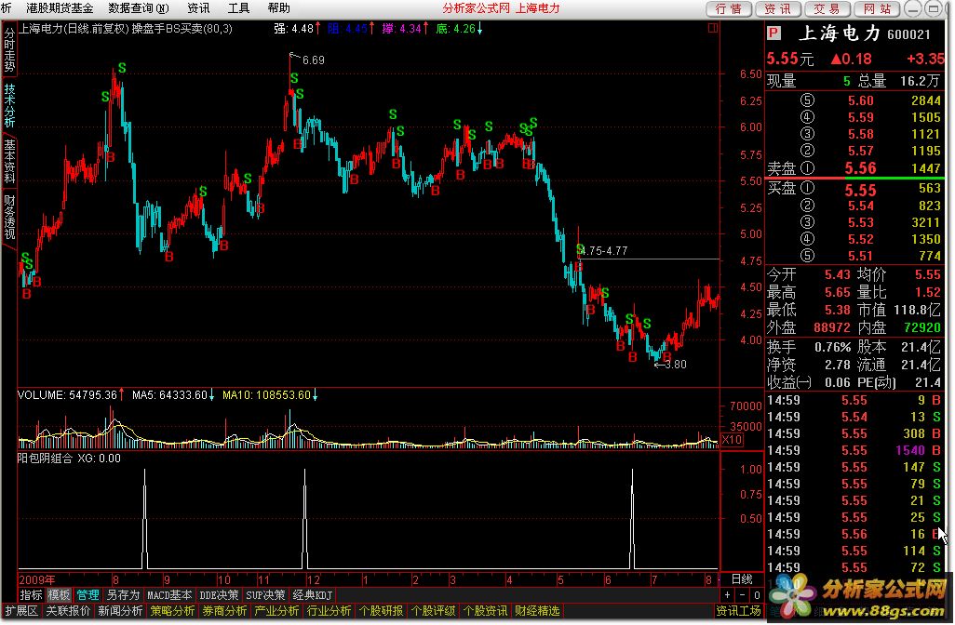The height and width of the screenshot is (625, 955).
Task: Click the 资讯 button at top right
Action: tap(778, 8)
